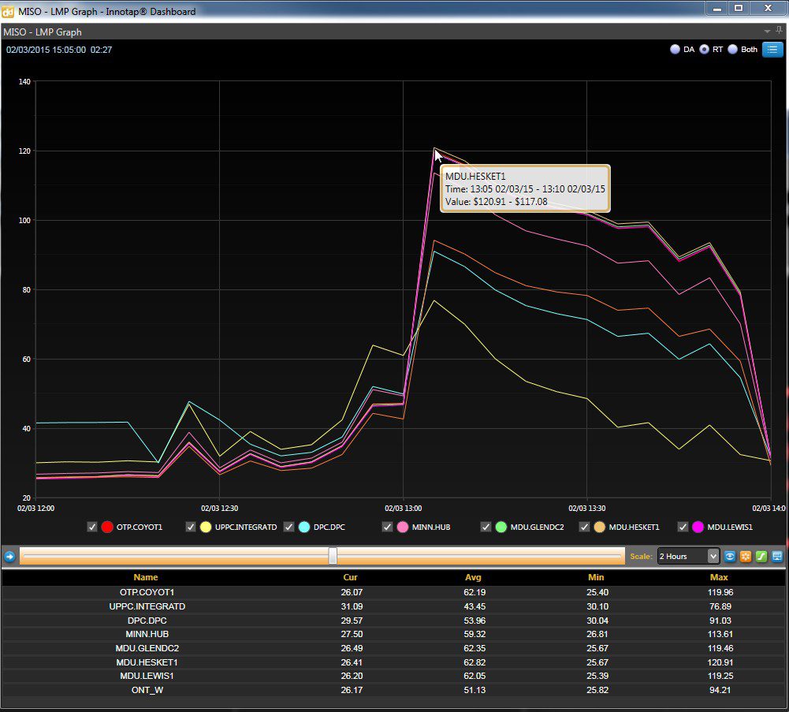Open the Scale dropdown showing 2 Hours
The width and height of the screenshot is (789, 712).
click(688, 556)
